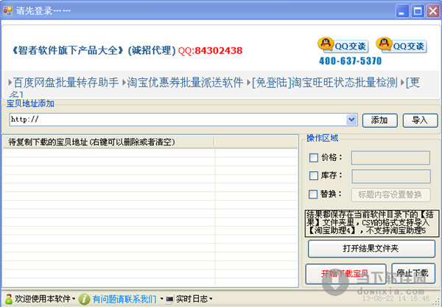Click the 导入 button
This screenshot has width=442, height=307.
pyautogui.click(x=420, y=120)
